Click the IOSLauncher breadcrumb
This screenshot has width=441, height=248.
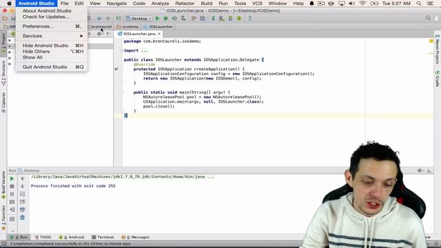point(158,27)
